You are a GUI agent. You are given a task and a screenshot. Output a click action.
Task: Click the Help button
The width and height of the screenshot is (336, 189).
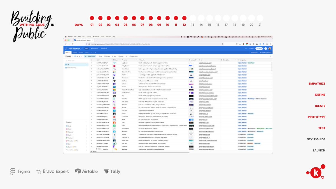pos(251,49)
